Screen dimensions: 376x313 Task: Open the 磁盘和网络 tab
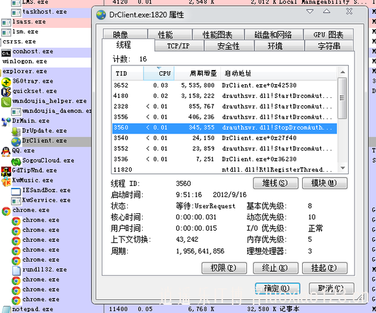click(x=274, y=34)
